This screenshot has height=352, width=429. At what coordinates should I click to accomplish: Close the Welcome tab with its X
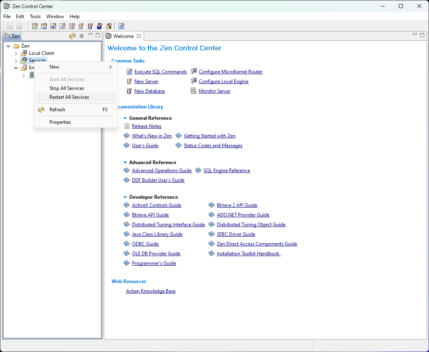(x=139, y=36)
